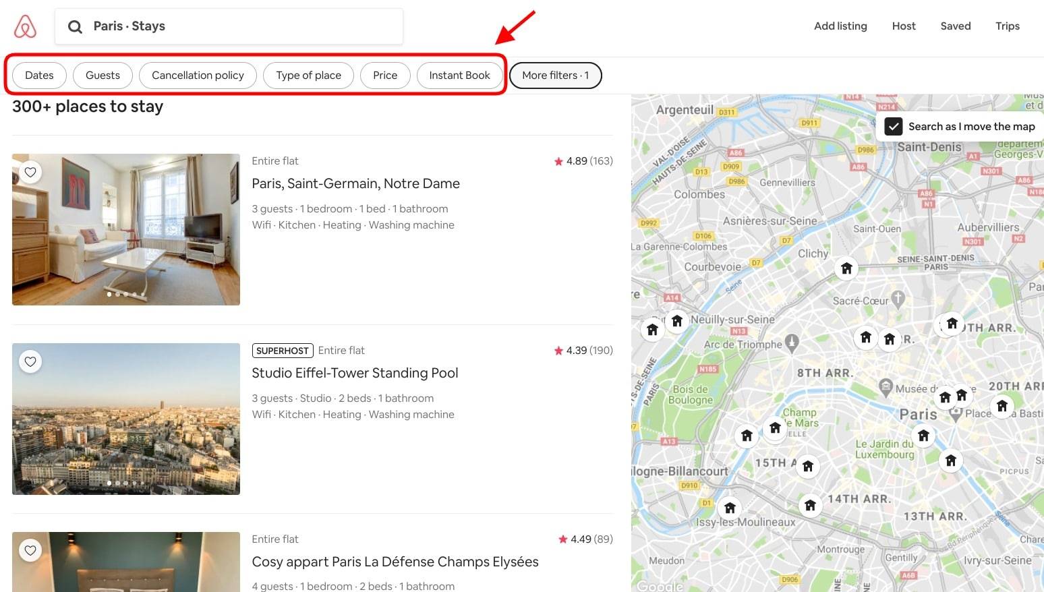This screenshot has height=592, width=1044.
Task: Save the Saint-Germain flat with heart icon
Action: pyautogui.click(x=30, y=172)
